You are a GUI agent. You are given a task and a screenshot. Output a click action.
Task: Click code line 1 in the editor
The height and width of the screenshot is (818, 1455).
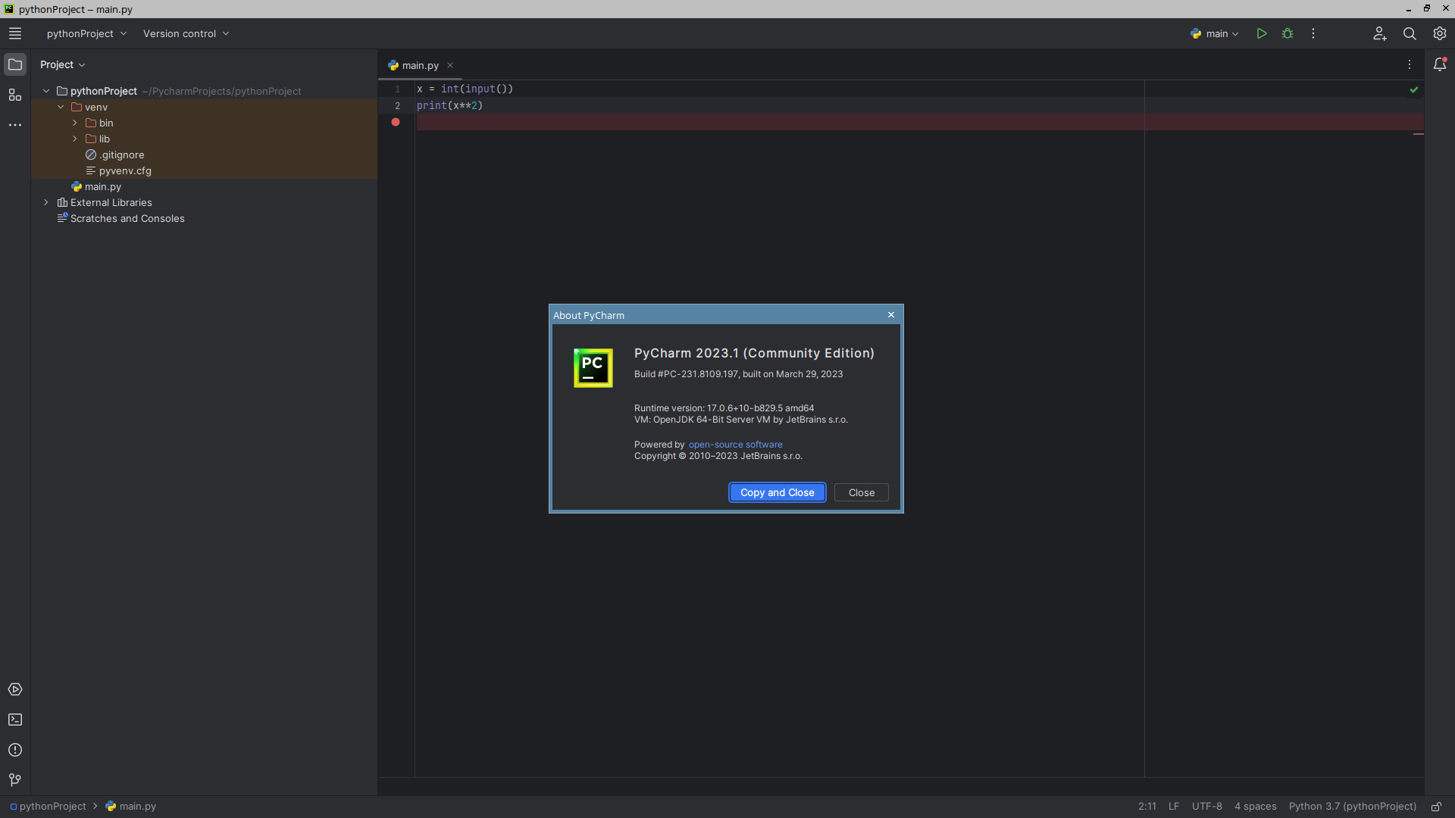465,89
